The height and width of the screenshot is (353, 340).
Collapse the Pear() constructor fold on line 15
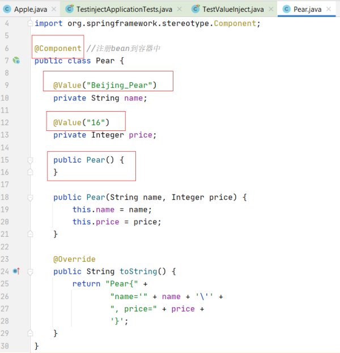(30, 160)
